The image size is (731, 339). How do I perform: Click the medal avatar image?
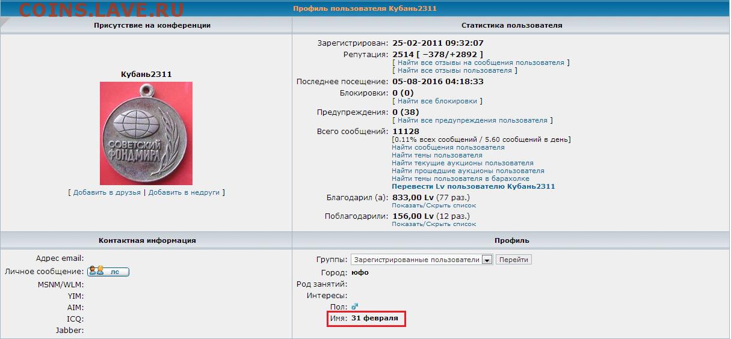pos(146,133)
